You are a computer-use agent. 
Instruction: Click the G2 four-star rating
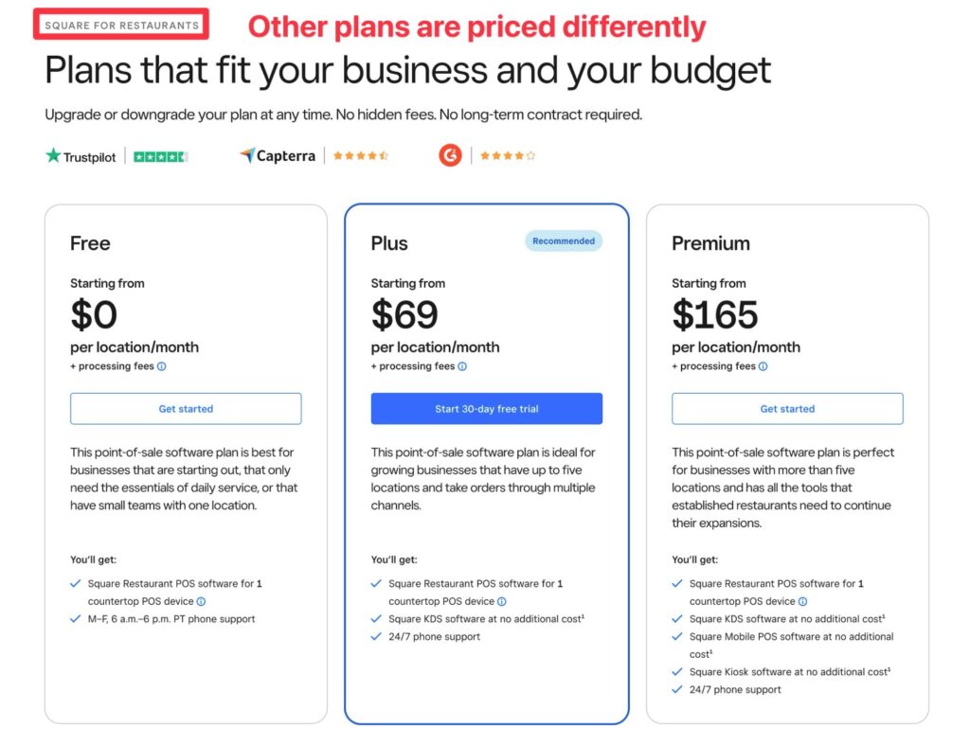508,155
